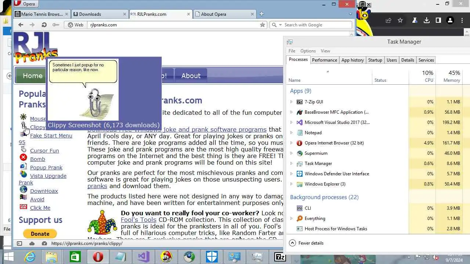The height and width of the screenshot is (264, 470).
Task: Click the Web security badge in address bar
Action: pyautogui.click(x=75, y=25)
